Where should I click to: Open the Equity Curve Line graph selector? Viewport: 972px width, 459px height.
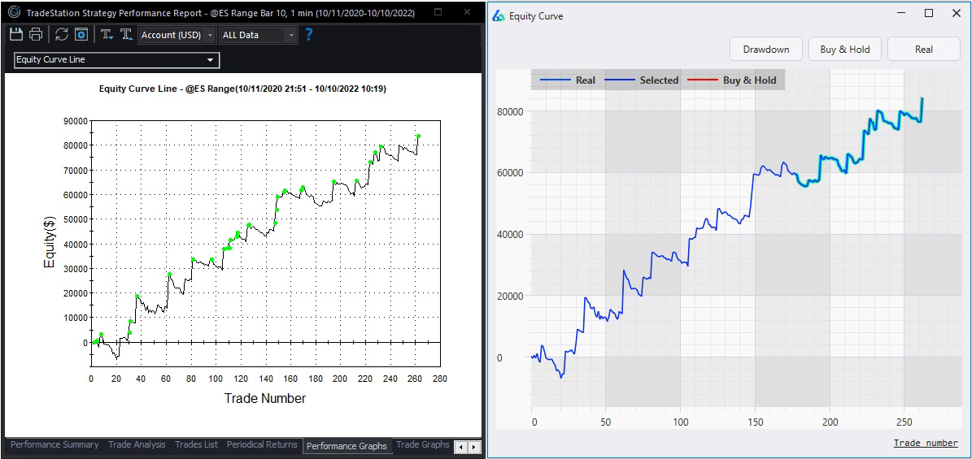point(116,60)
